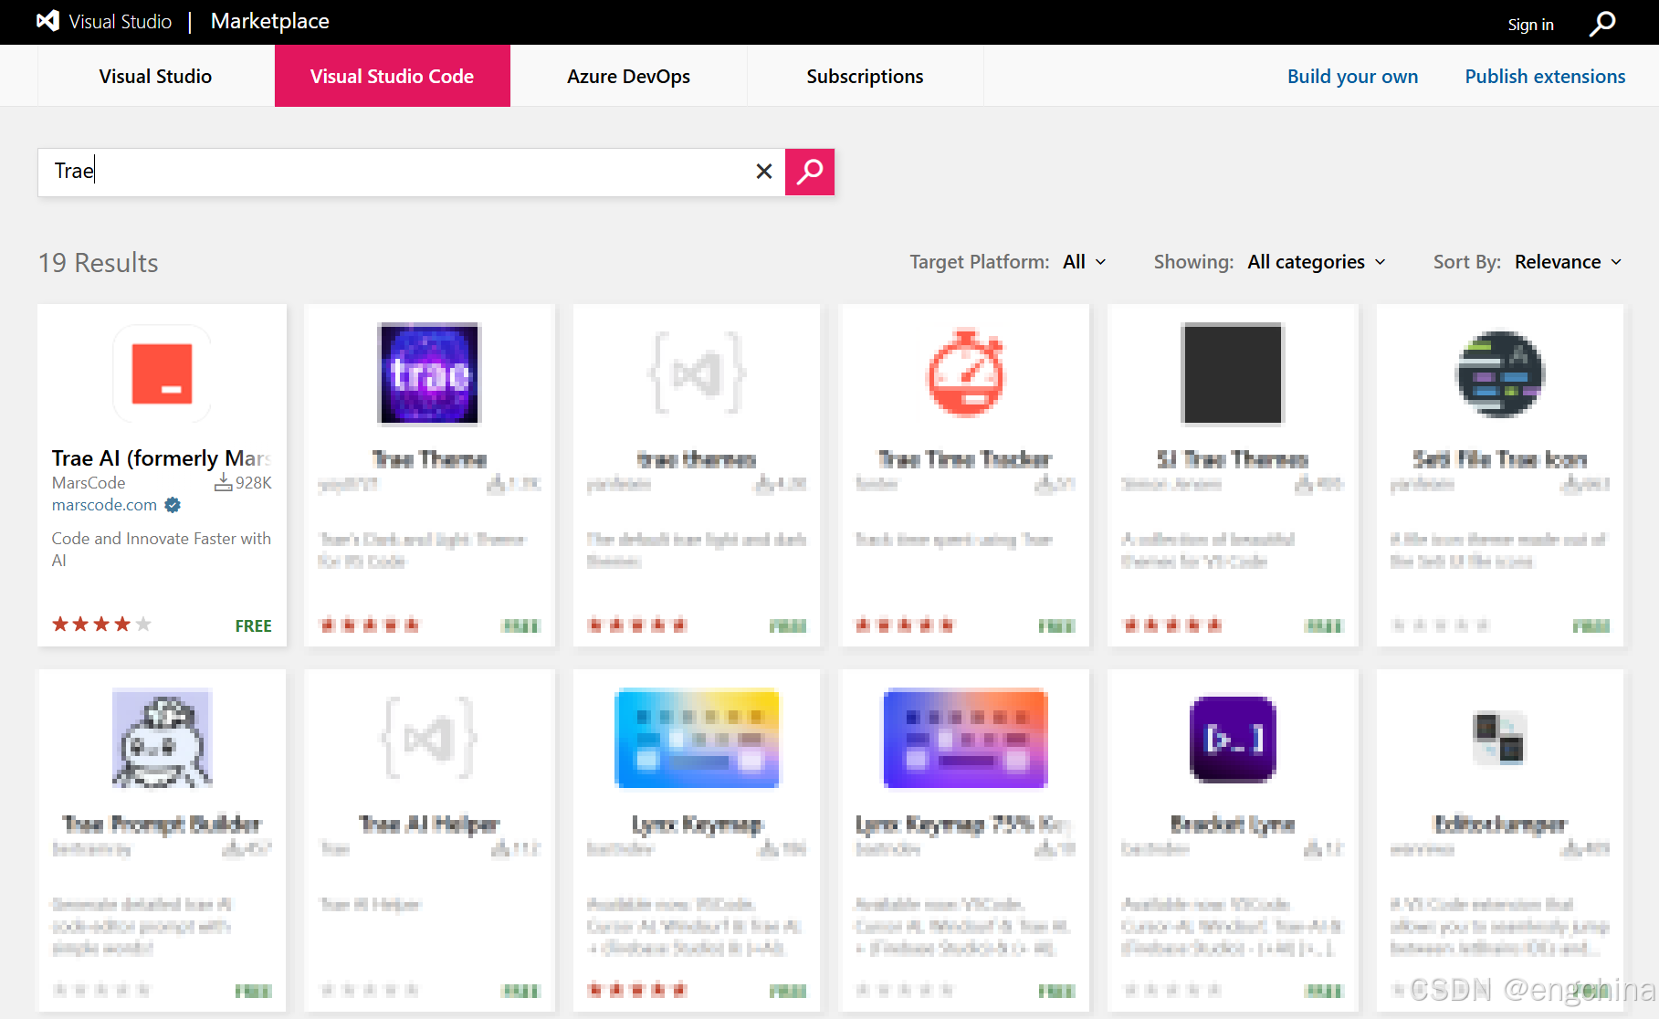The height and width of the screenshot is (1019, 1659).
Task: Click the Trae Time Tracker stopwatch icon
Action: tap(965, 373)
